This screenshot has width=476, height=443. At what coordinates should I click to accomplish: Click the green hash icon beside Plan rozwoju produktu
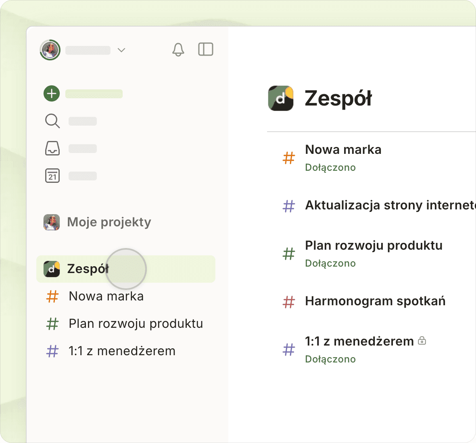click(x=289, y=254)
